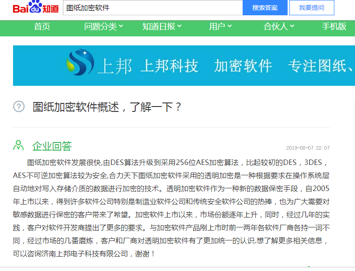
Task: Click the 上邦科技 banner advertisement
Action: 184,66
